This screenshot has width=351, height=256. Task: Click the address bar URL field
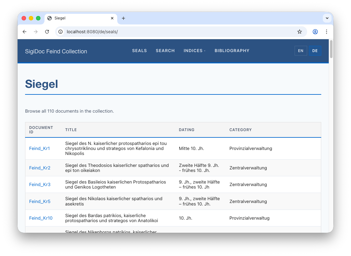pyautogui.click(x=175, y=32)
